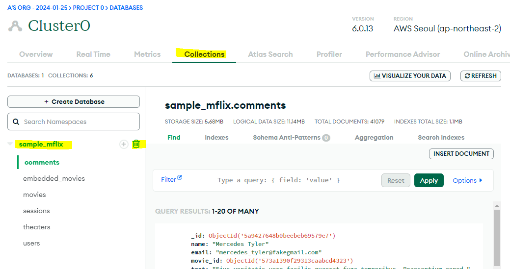Go to the Profiler tab
The height and width of the screenshot is (269, 510).
tap(329, 54)
